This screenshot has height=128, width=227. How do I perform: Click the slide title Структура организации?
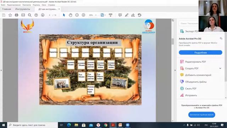92,43
